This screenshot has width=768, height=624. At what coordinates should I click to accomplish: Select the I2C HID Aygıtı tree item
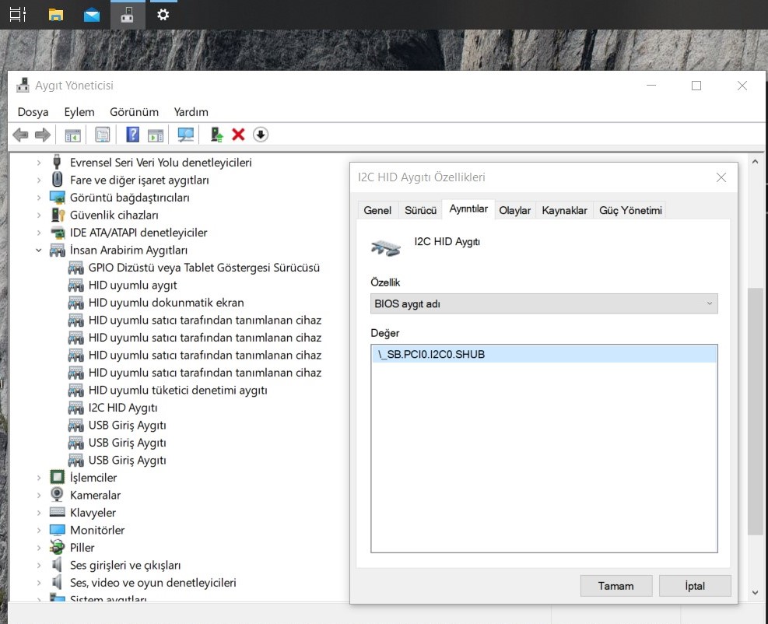(x=123, y=408)
